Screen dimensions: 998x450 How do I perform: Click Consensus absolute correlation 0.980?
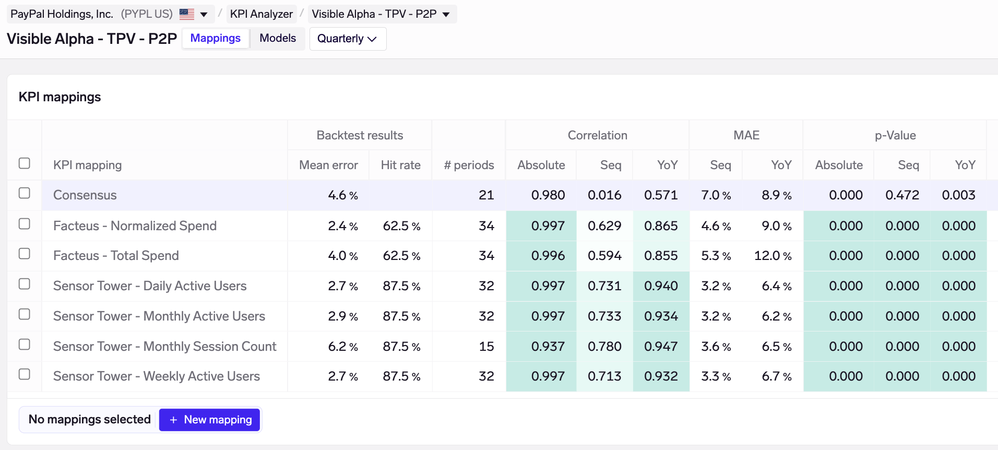pyautogui.click(x=548, y=195)
